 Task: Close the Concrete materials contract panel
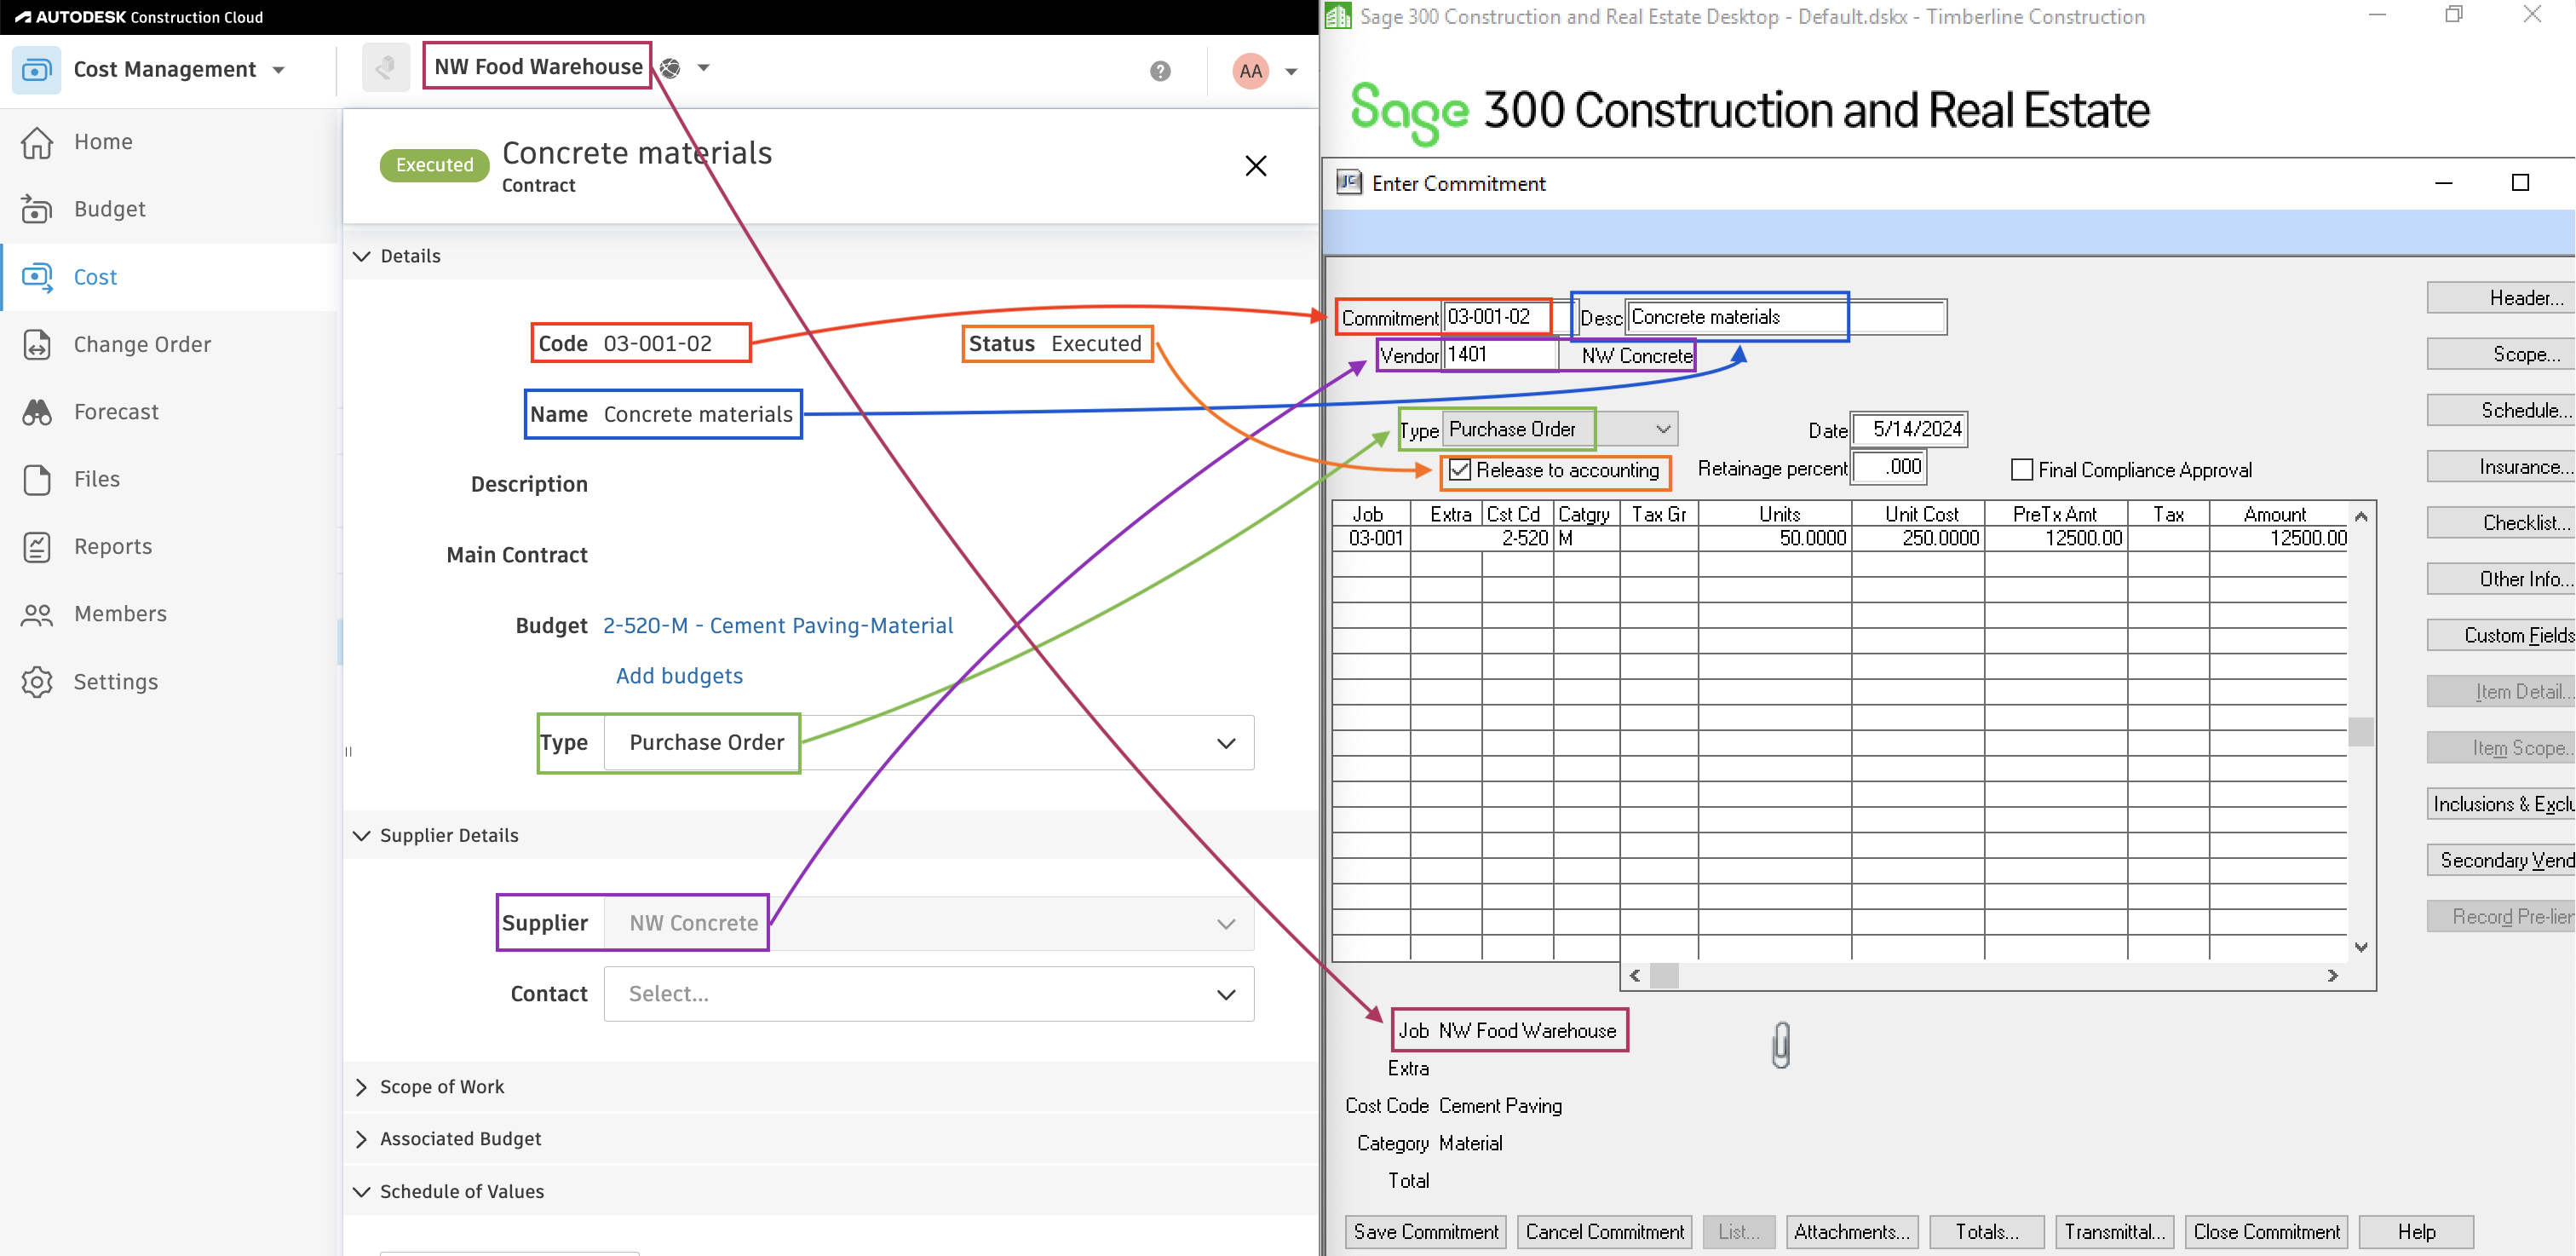tap(1256, 166)
